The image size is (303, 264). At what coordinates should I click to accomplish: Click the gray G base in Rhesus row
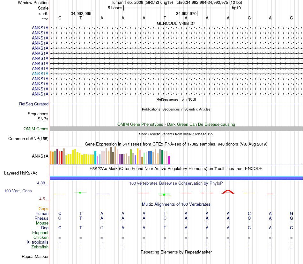(60, 218)
